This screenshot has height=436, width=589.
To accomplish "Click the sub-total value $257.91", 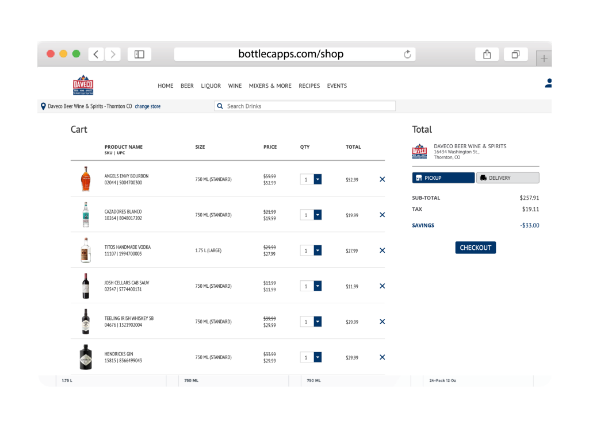I will click(529, 198).
